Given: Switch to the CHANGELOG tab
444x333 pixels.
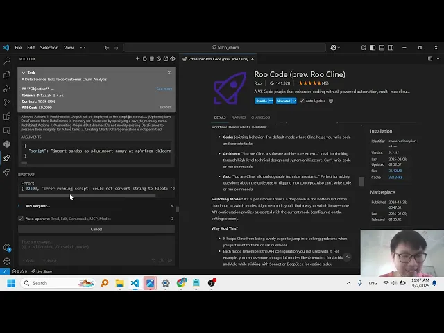Looking at the screenshot, I should [x=261, y=117].
